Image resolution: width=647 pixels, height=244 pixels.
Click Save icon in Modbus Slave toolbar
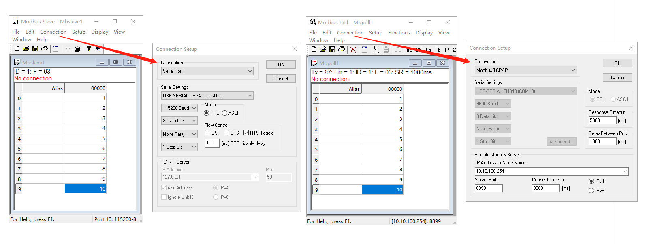click(35, 48)
